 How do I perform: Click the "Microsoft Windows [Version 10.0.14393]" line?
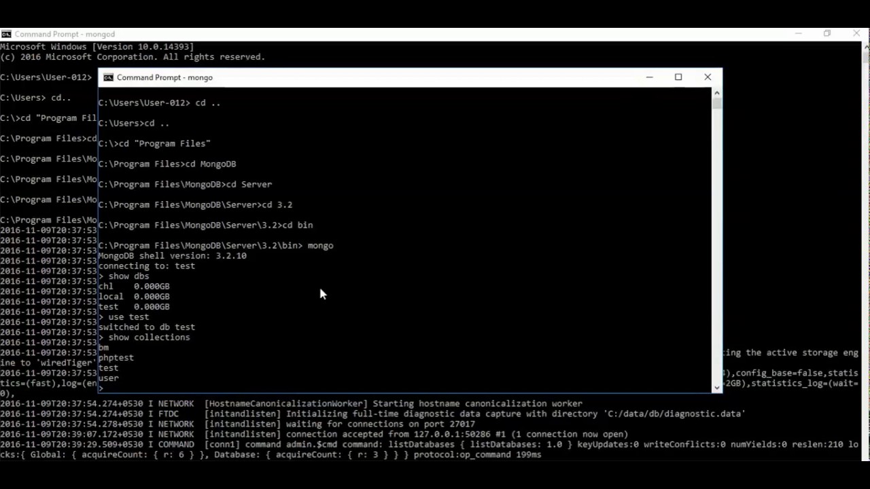pos(97,47)
